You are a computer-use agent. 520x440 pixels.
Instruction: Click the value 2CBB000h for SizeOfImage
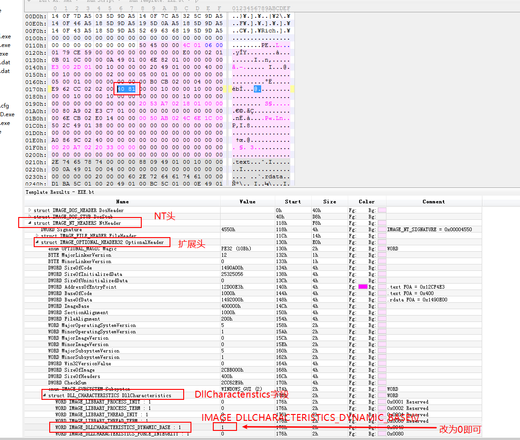[x=232, y=370]
